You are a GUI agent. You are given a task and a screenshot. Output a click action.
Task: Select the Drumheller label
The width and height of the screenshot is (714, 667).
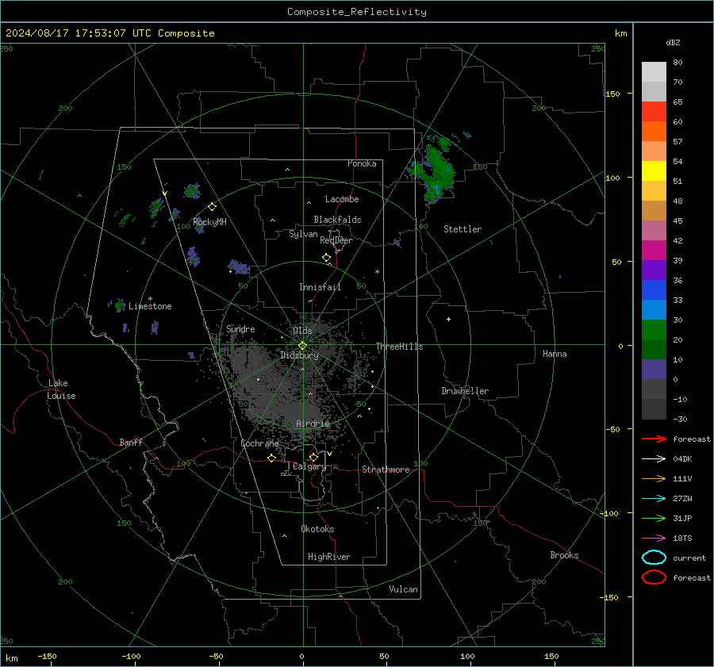pos(465,391)
